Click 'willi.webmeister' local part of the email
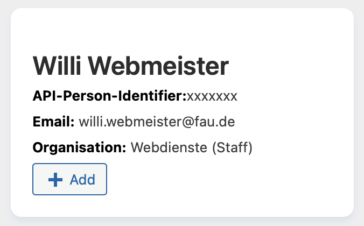Screen dimensions: 364x226 click(x=130, y=122)
